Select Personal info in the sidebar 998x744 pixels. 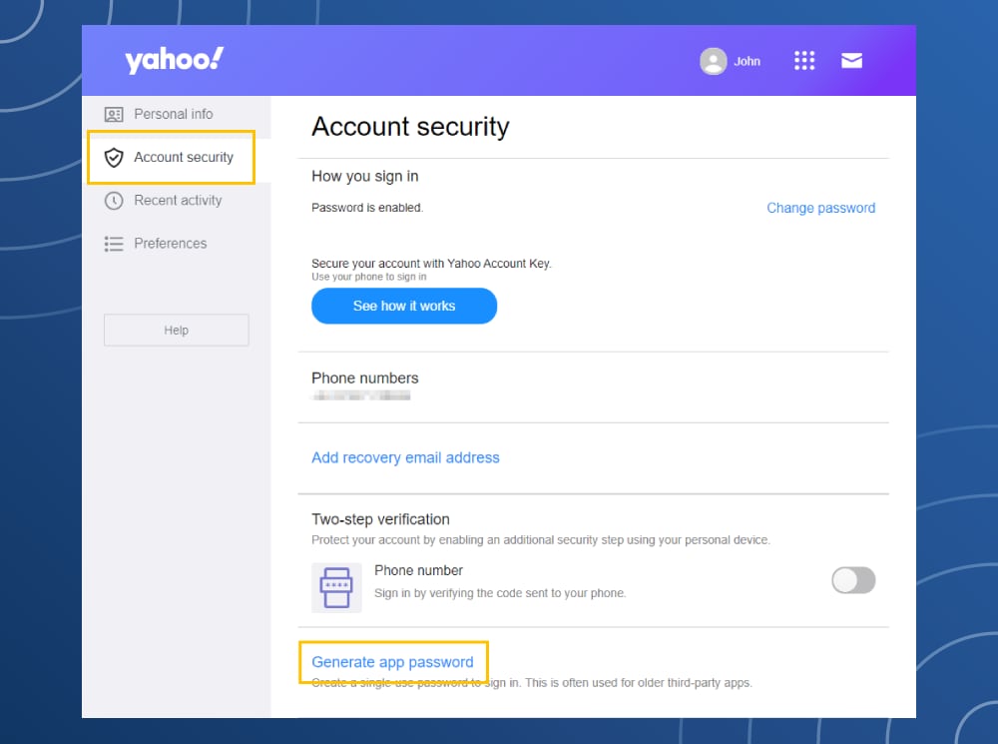173,114
